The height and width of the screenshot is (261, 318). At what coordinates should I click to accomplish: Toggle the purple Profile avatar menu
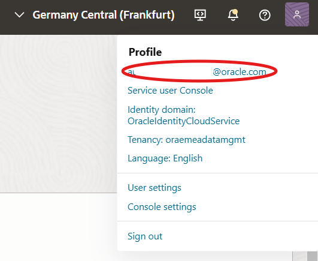click(297, 14)
